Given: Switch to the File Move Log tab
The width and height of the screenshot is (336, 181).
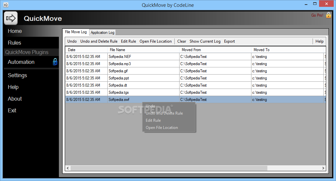Looking at the screenshot, I should [76, 32].
